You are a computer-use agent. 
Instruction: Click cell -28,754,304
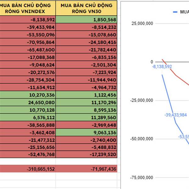tap(28, 80)
